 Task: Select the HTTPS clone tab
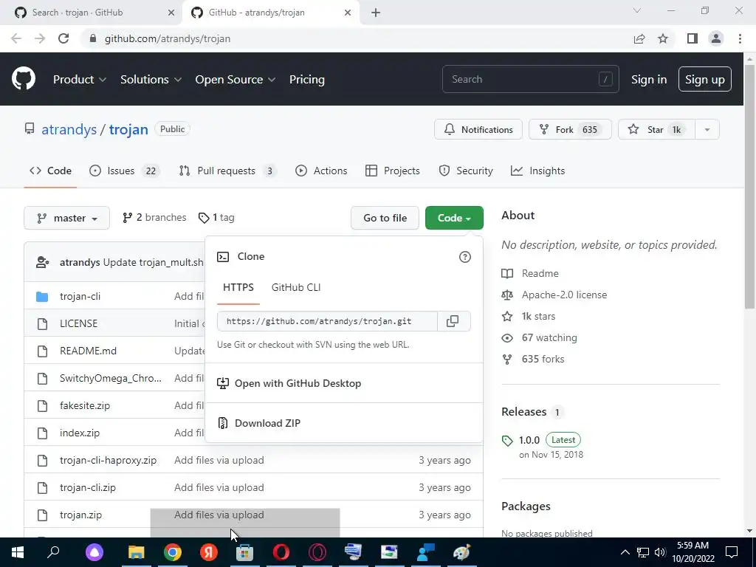coord(238,287)
